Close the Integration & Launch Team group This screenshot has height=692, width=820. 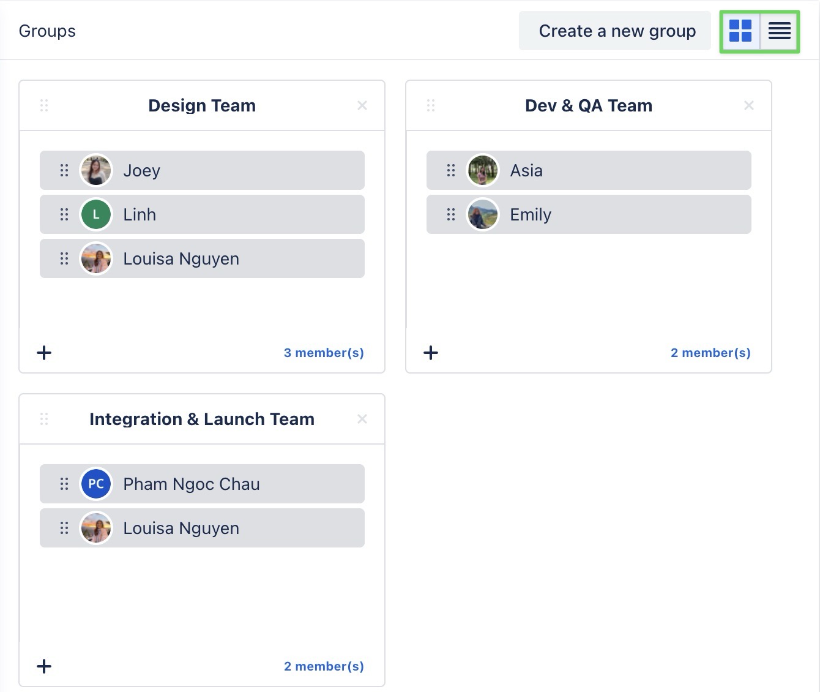[x=362, y=419]
